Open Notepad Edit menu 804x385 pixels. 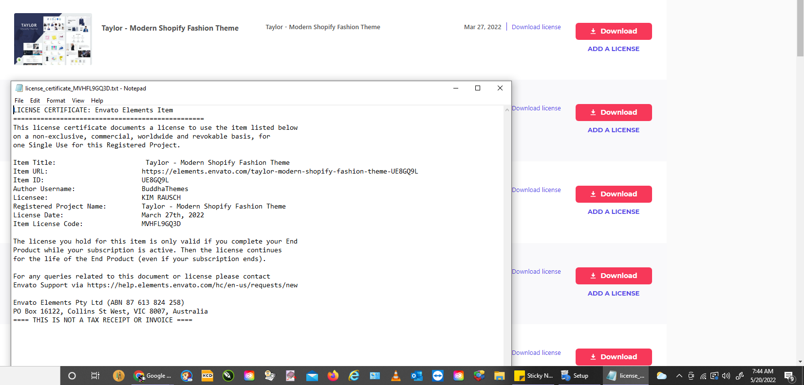(35, 101)
